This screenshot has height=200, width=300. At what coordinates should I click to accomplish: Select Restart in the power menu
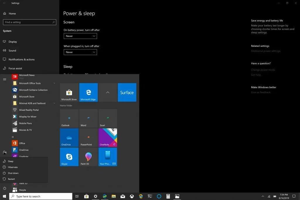coord(11,179)
